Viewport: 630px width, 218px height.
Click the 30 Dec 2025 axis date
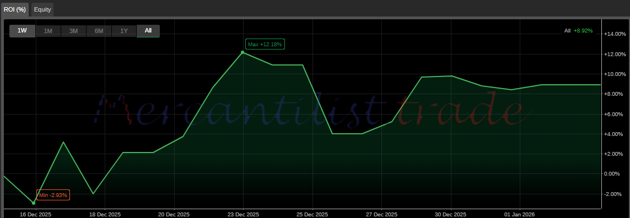(451, 214)
